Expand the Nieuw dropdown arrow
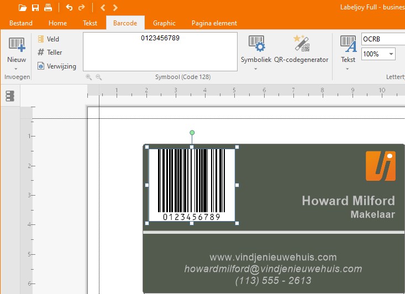Image resolution: width=405 pixels, height=294 pixels. [16, 69]
